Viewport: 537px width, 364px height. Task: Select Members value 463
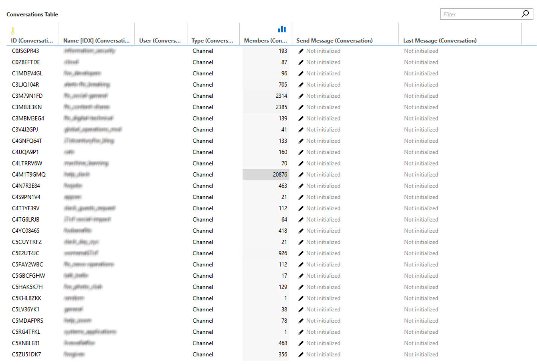[x=283, y=186]
